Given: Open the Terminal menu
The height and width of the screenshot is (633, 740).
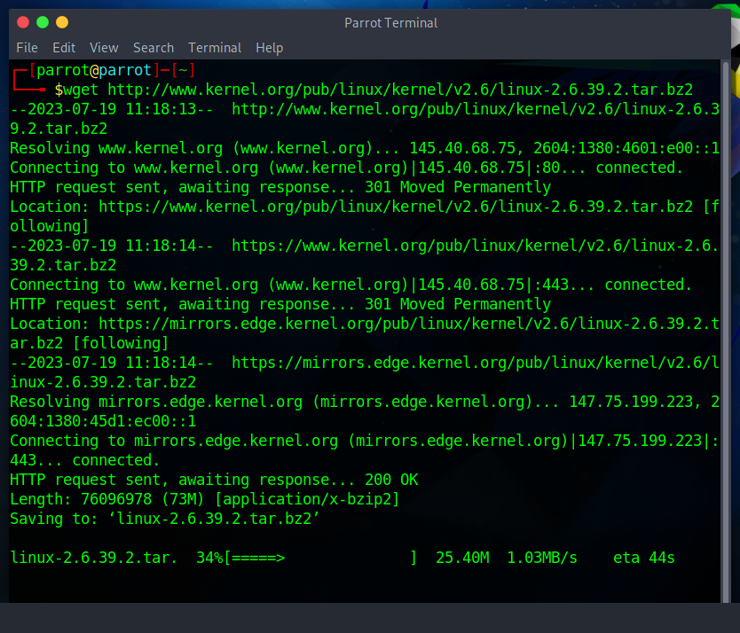Looking at the screenshot, I should point(215,48).
